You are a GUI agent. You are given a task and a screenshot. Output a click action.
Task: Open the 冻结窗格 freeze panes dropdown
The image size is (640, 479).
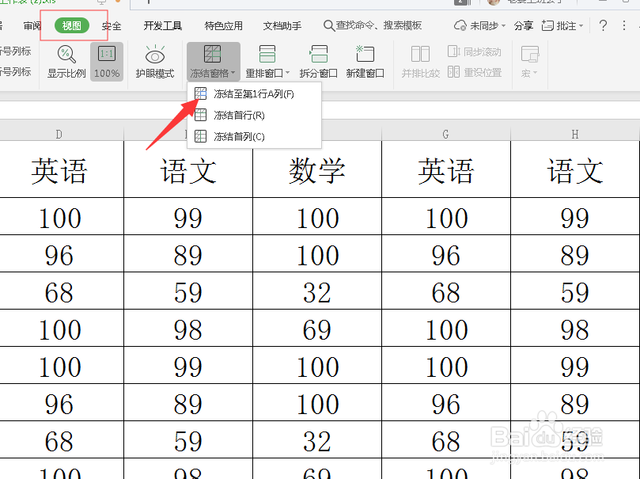[x=213, y=62]
